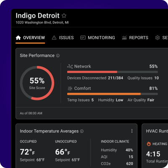Click the Heating flame icon

(149, 144)
